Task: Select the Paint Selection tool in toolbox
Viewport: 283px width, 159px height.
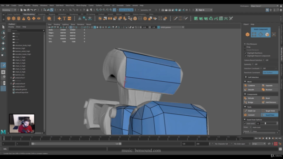Action: coord(3,38)
